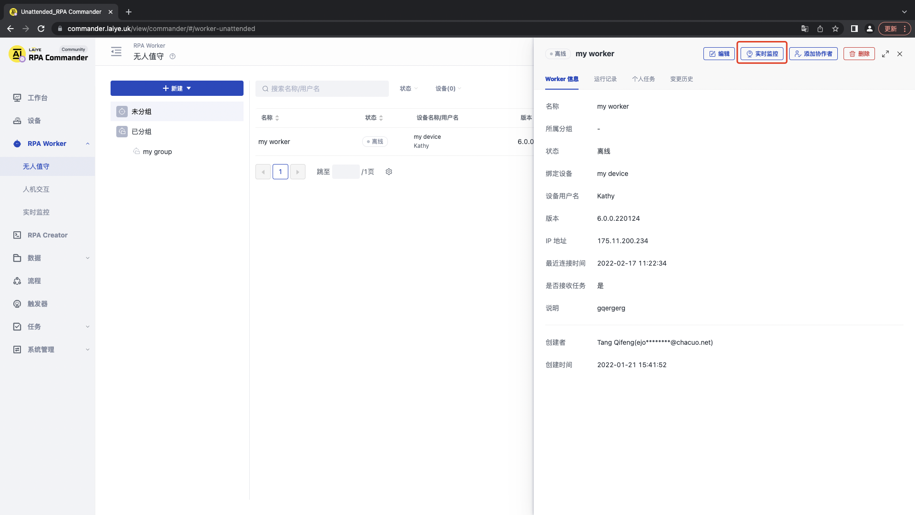Select the 个人任务 (Personal Tasks) tab

(x=643, y=79)
